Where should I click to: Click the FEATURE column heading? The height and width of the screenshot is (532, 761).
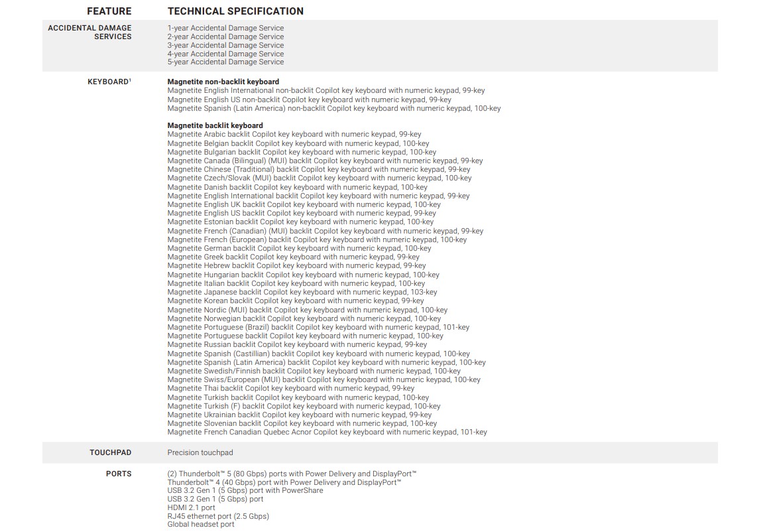109,11
